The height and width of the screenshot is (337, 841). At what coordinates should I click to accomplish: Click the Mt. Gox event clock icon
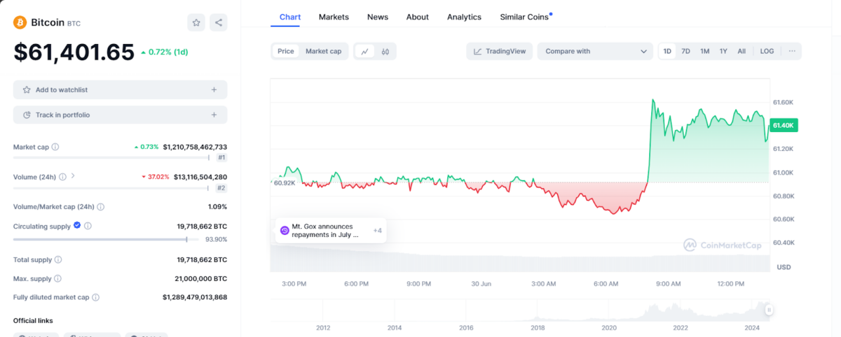pyautogui.click(x=285, y=231)
